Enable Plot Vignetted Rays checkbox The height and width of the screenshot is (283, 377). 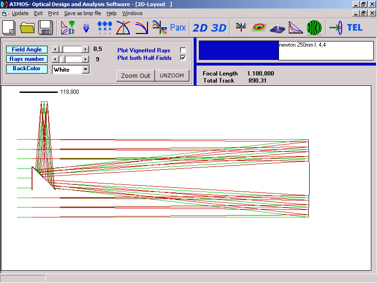coord(183,50)
